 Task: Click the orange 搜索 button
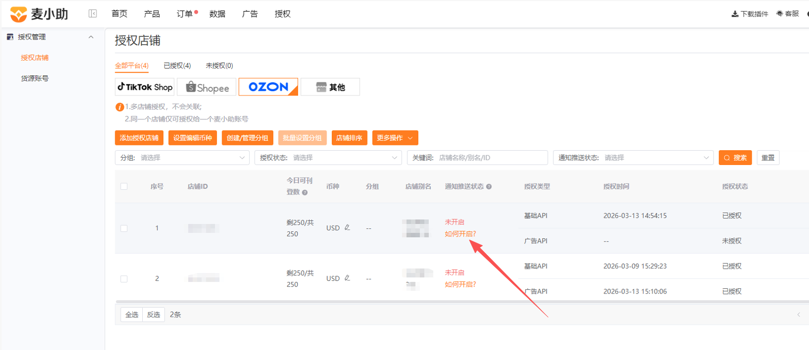tap(735, 158)
